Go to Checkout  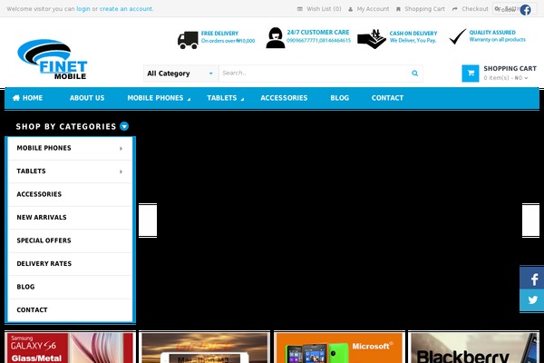click(471, 9)
